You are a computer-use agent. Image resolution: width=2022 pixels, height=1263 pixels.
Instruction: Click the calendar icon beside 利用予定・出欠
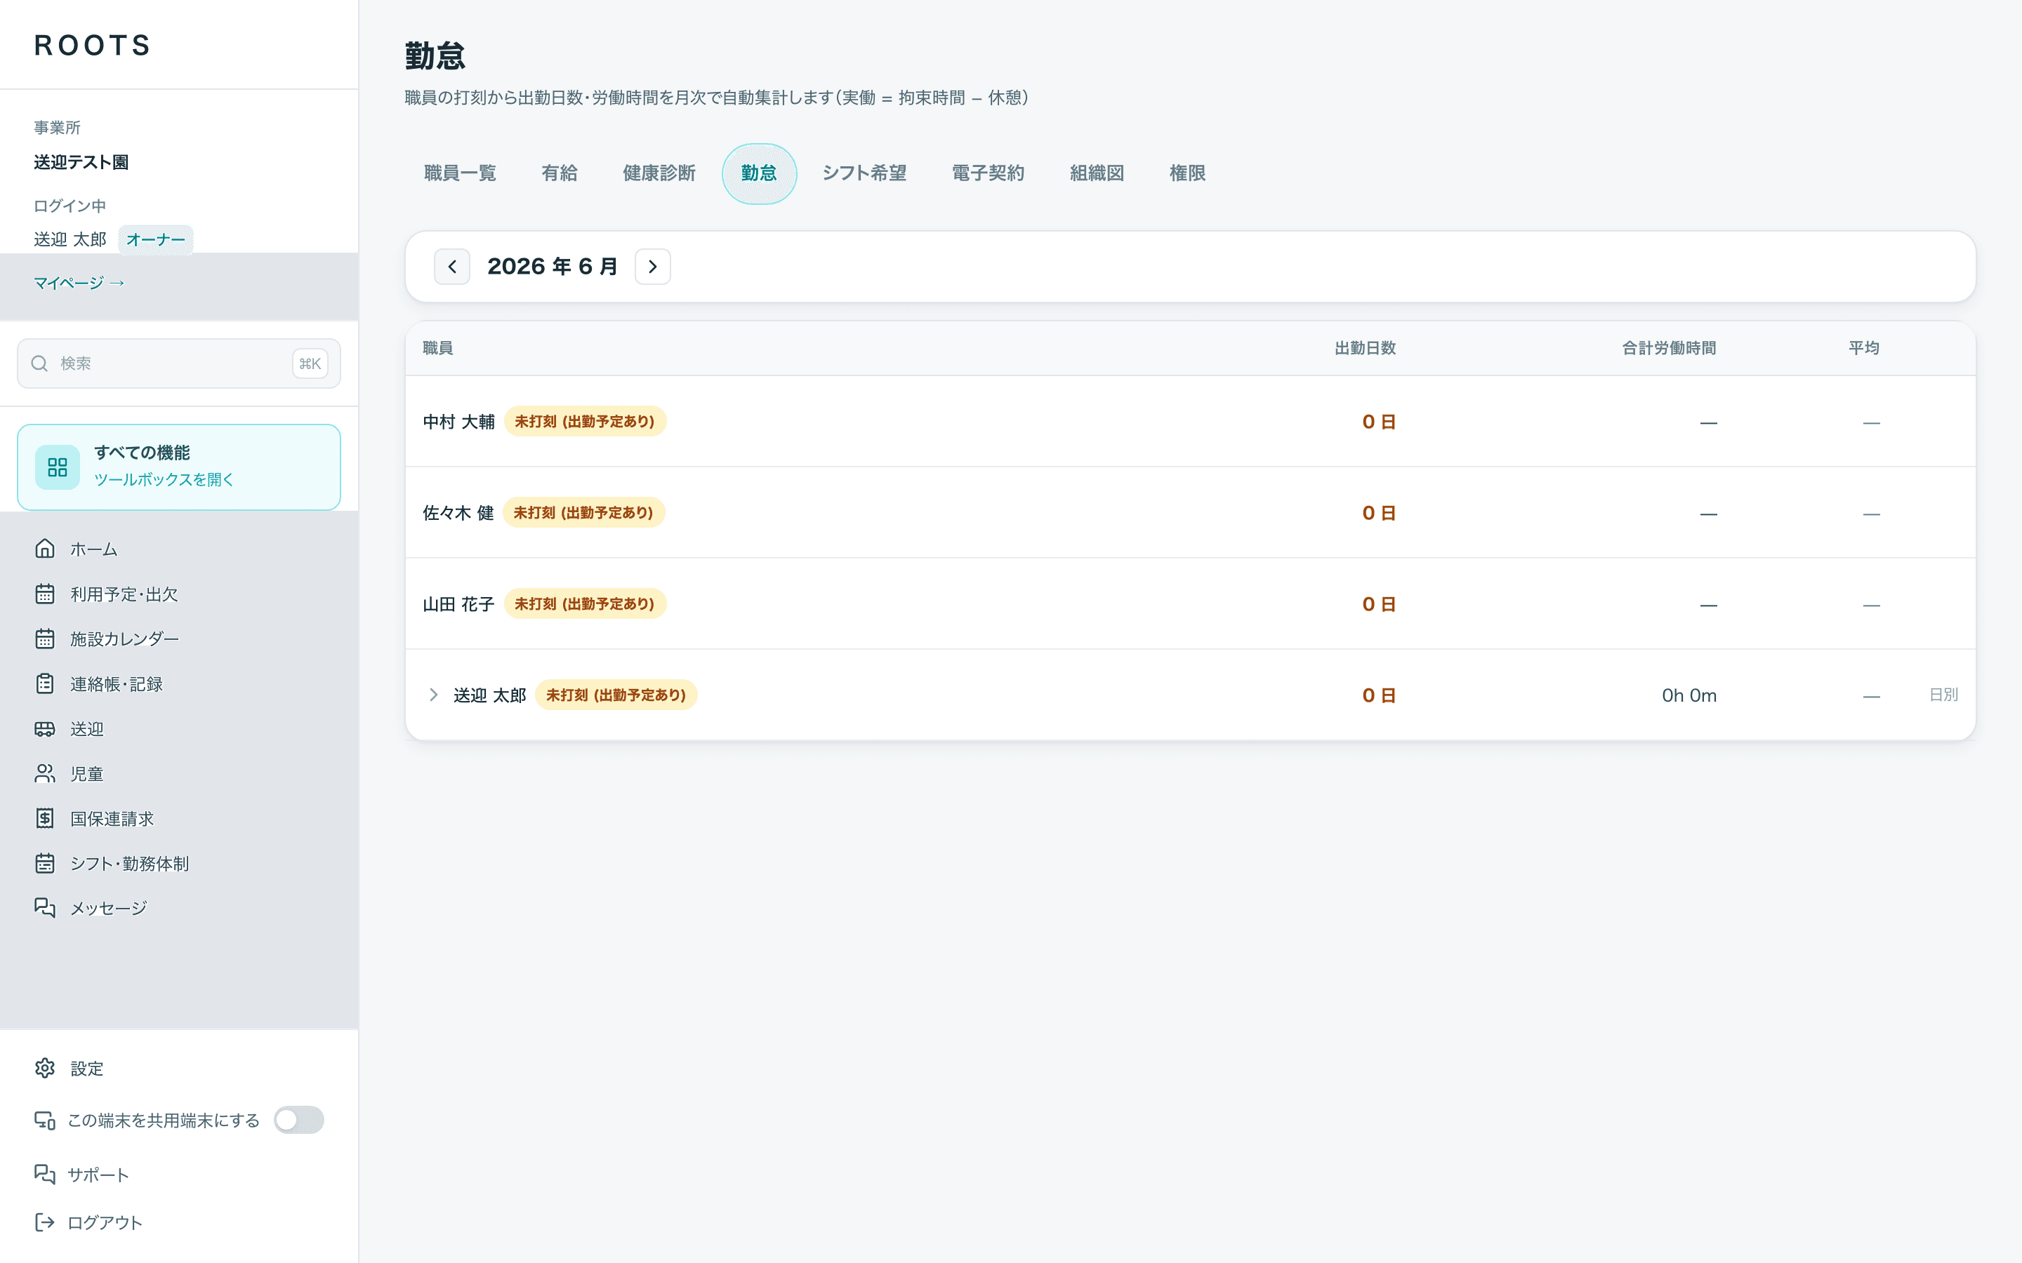pyautogui.click(x=45, y=594)
